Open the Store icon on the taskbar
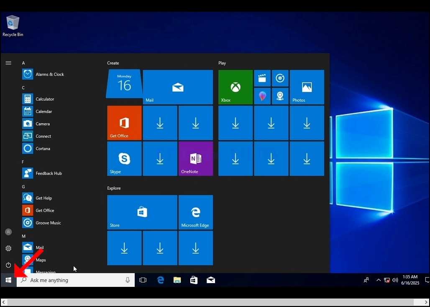The width and height of the screenshot is (430, 307). pyautogui.click(x=194, y=280)
